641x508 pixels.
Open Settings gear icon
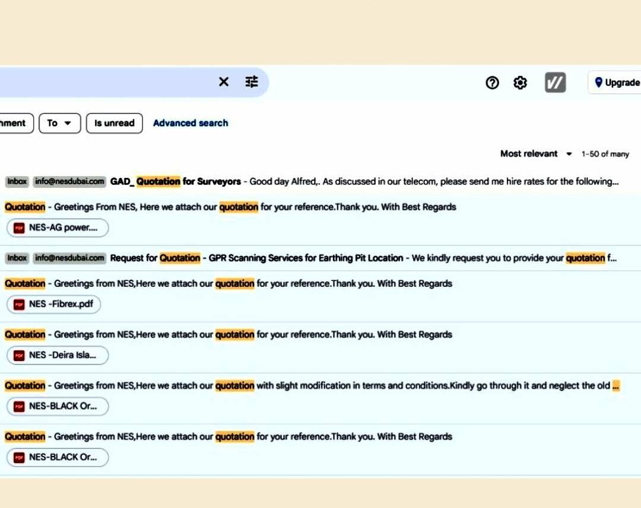pyautogui.click(x=520, y=83)
